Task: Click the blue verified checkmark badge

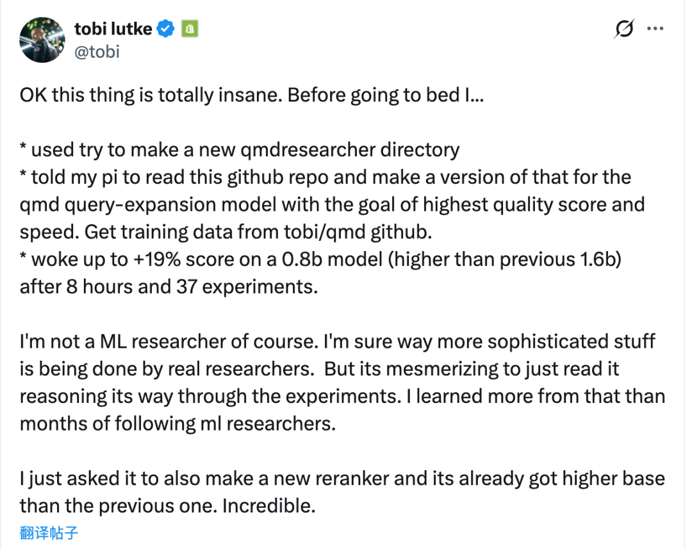Action: click(x=166, y=29)
